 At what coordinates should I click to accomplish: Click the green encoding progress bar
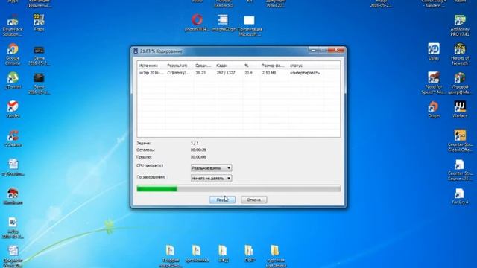tap(238, 188)
